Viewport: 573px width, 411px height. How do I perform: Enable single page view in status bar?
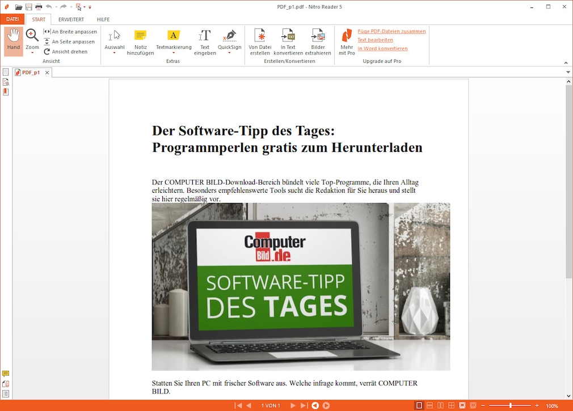419,406
